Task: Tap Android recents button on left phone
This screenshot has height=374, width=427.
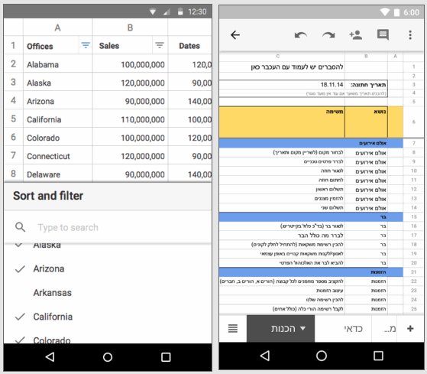Action: click(166, 357)
